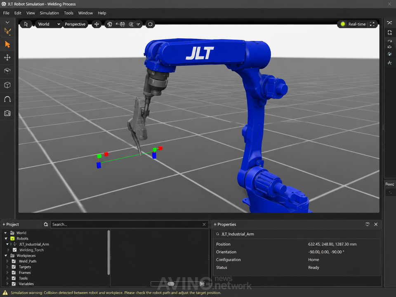
Task: Uncheck the Targets checkbox
Action: pyautogui.click(x=14, y=267)
